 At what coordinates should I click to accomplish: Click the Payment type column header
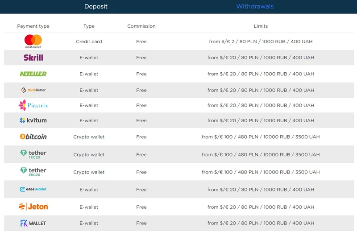33,26
